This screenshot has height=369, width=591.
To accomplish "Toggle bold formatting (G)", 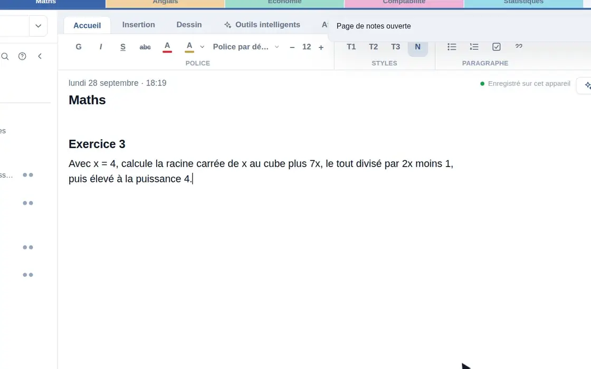I will [79, 47].
